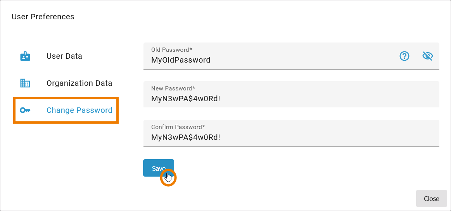Click the text typed in New Password
Image resolution: width=451 pixels, height=211 pixels.
coord(186,99)
